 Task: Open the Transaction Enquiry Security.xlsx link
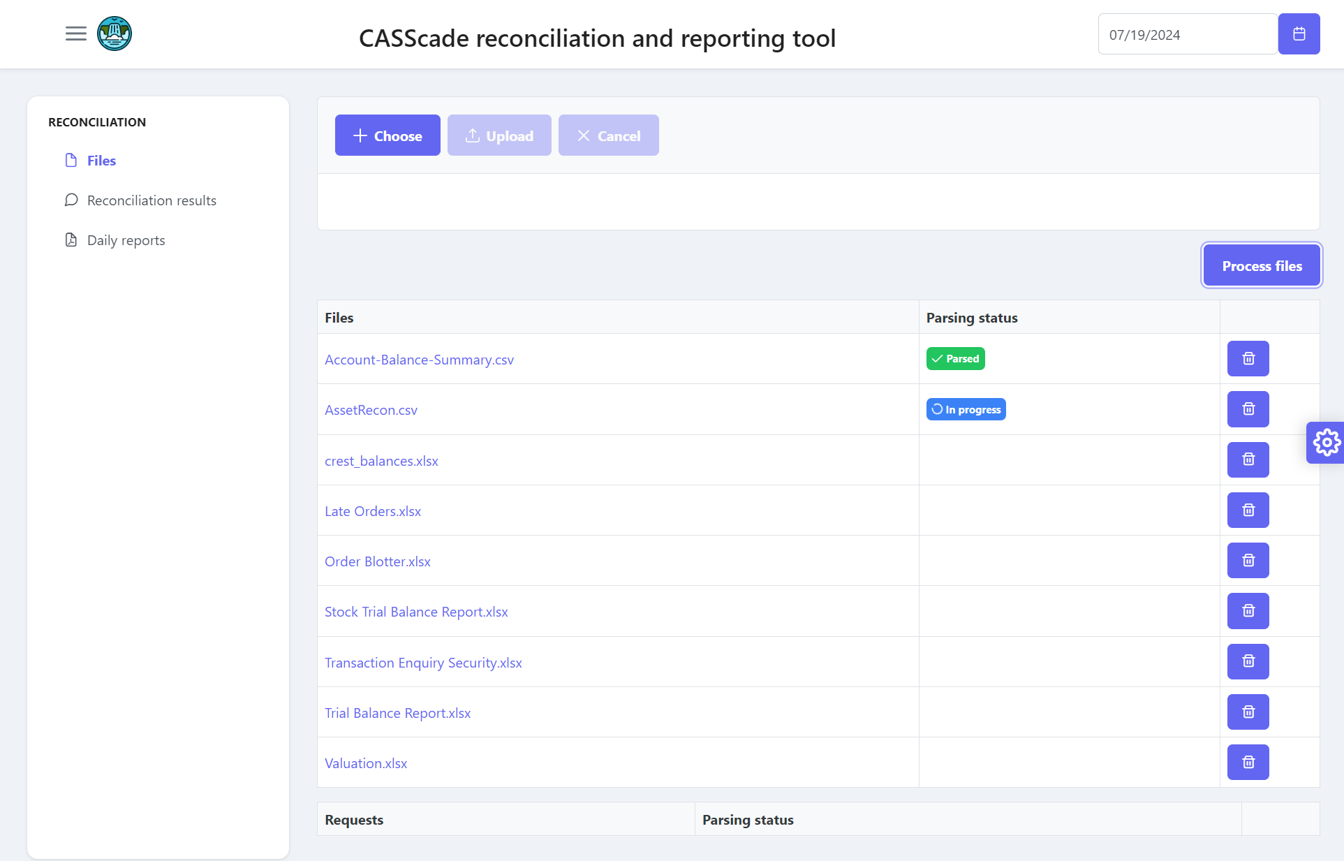point(423,663)
